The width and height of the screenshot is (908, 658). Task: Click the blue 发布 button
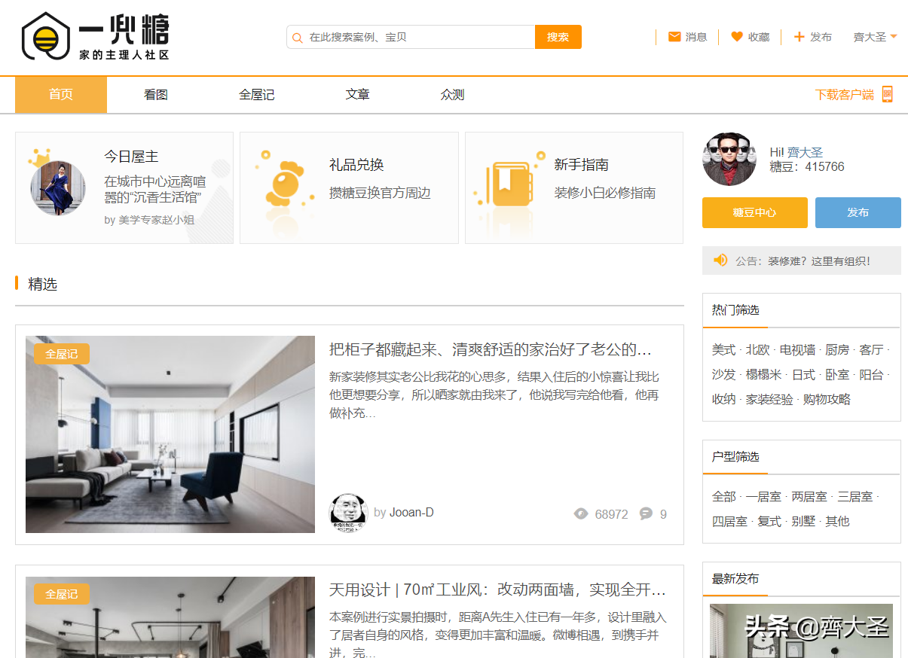858,212
